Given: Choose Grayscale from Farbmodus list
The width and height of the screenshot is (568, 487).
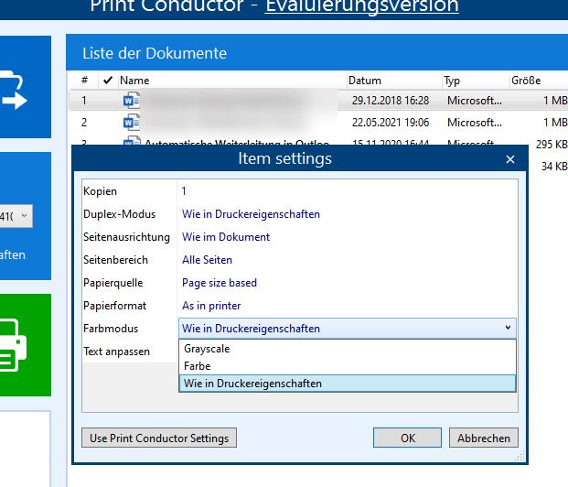Looking at the screenshot, I should 348,349.
